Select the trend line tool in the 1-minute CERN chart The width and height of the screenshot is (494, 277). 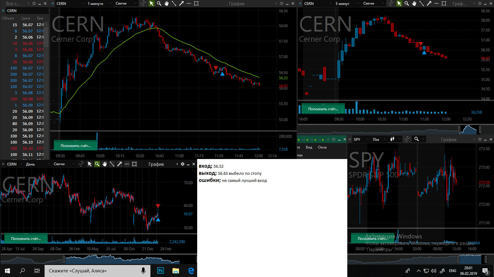(174, 3)
